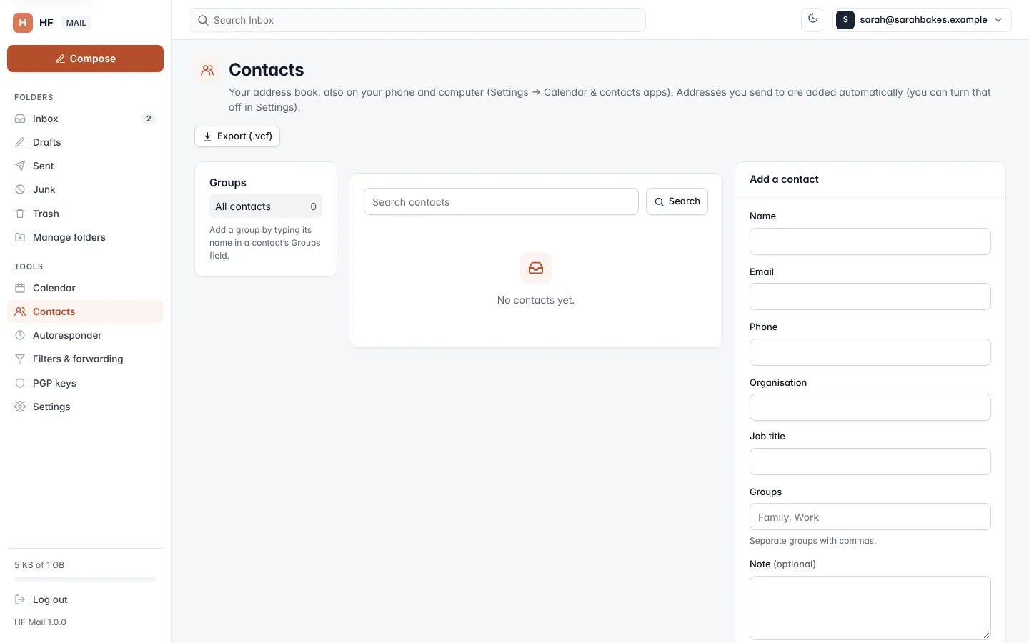Click the Inbox unread count badge
Image resolution: width=1029 pixels, height=643 pixels.
pyautogui.click(x=149, y=119)
